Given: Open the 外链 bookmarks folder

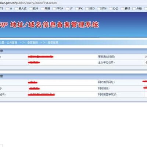Looking at the screenshot, I should coord(137,8).
